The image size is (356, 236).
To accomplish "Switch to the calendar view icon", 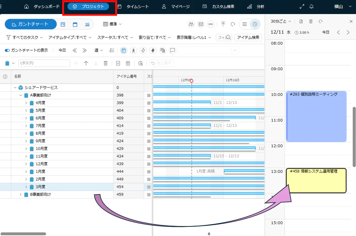I will [75, 24].
